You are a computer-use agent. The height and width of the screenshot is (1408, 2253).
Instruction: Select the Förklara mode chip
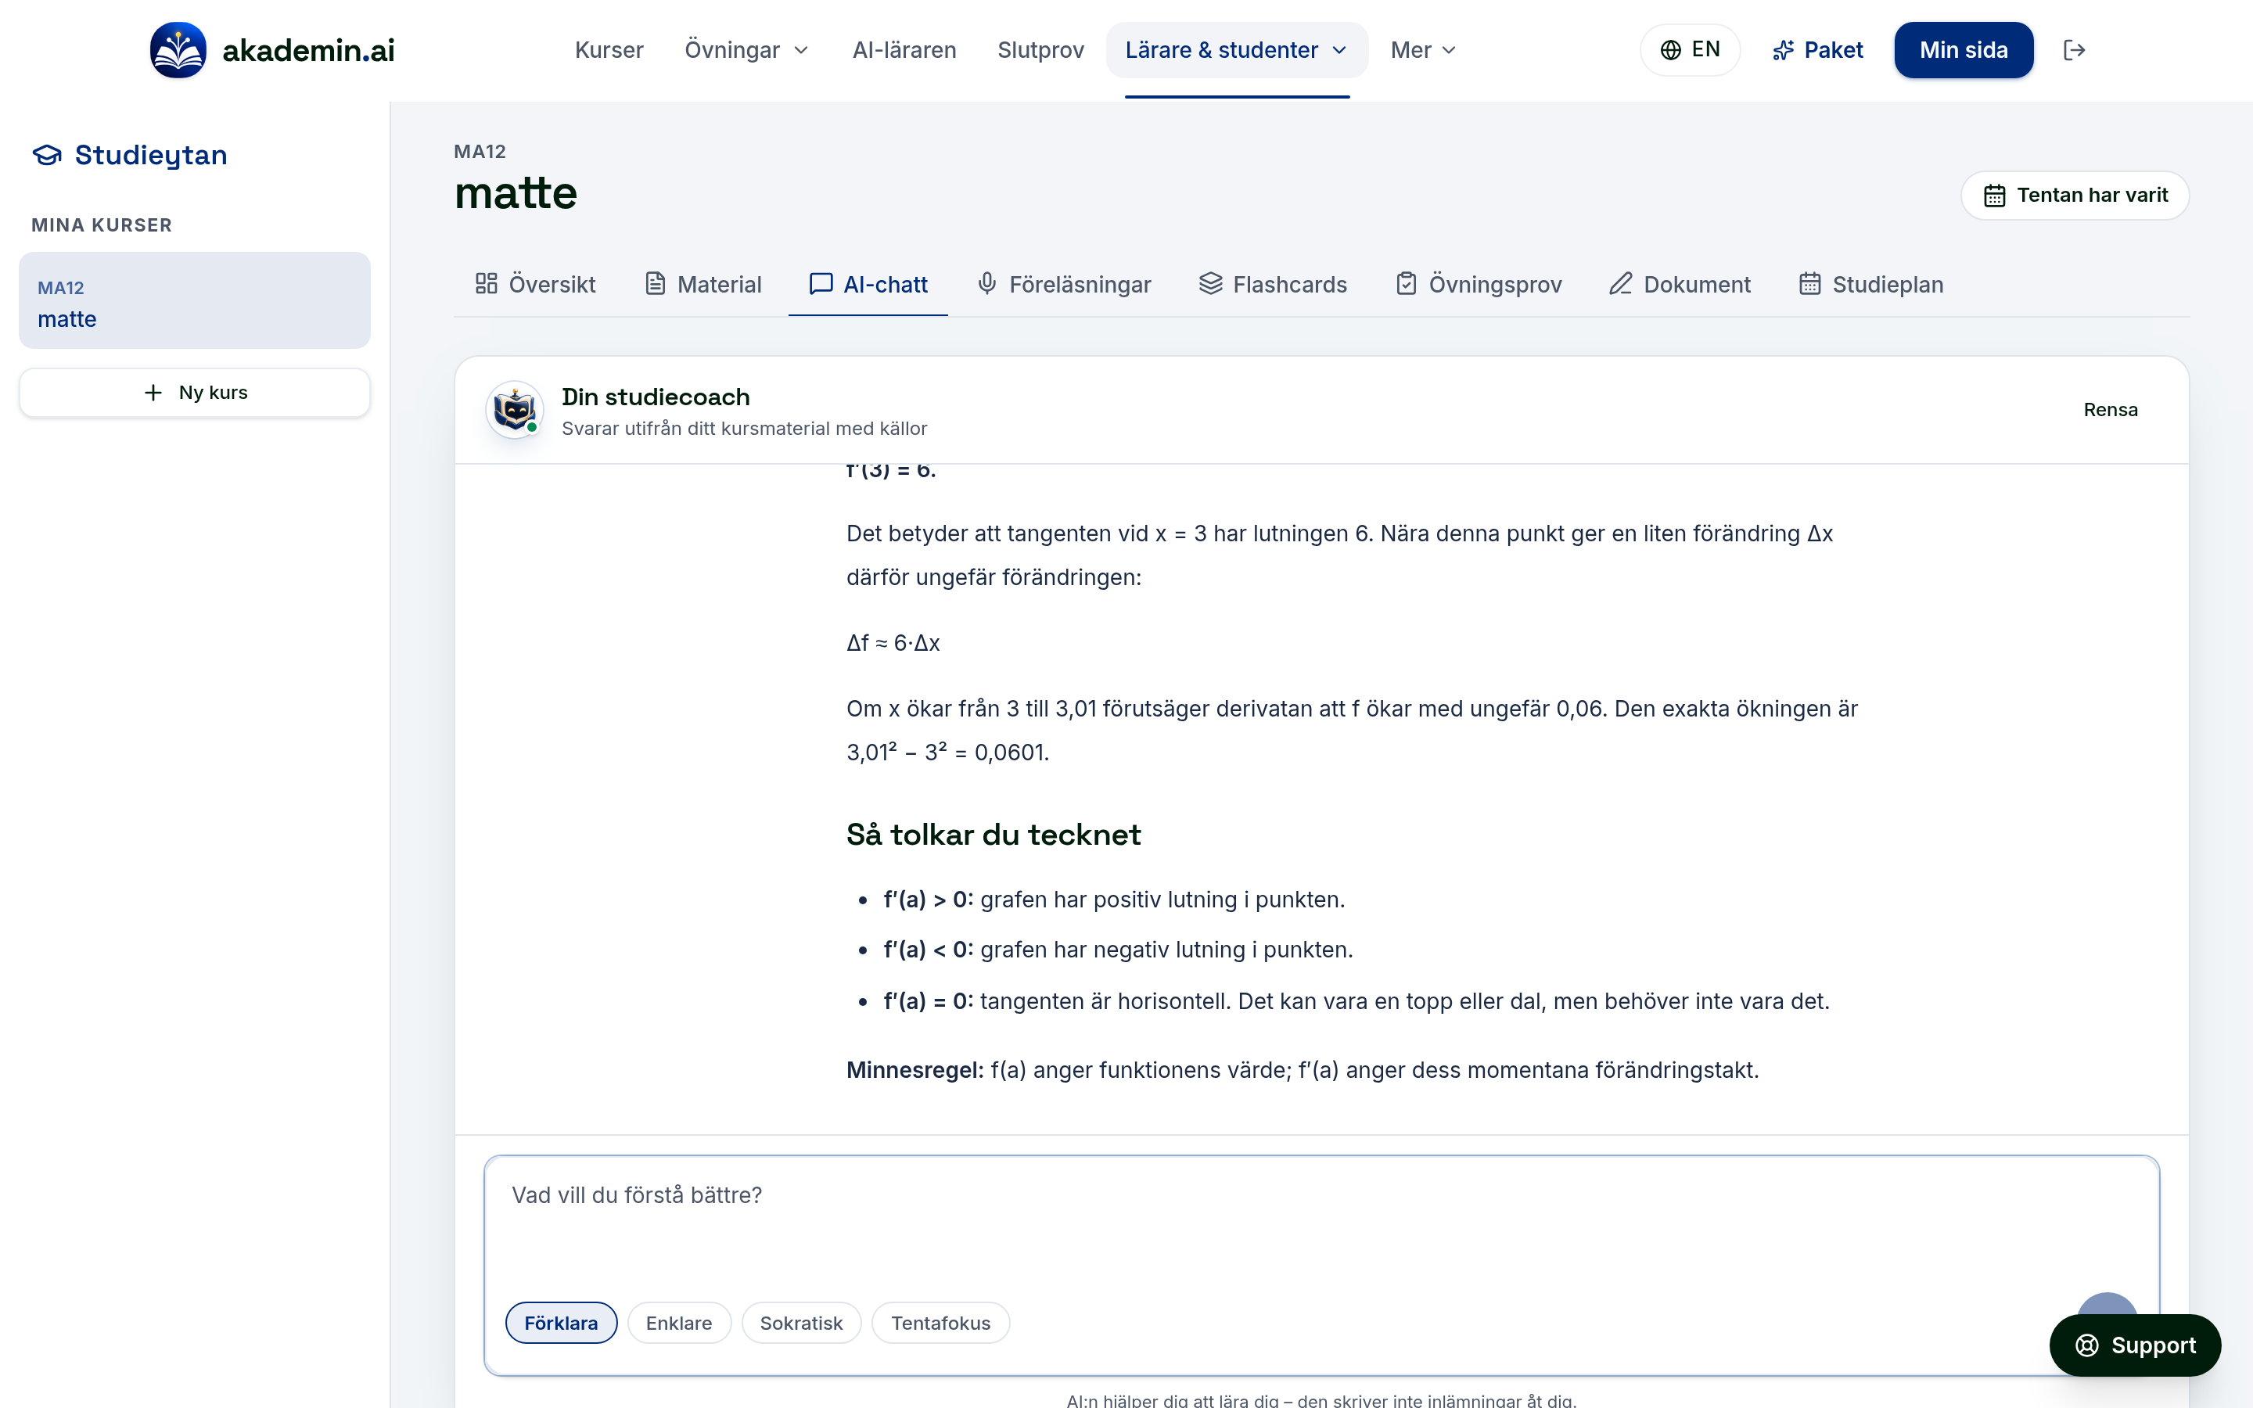pos(560,1322)
